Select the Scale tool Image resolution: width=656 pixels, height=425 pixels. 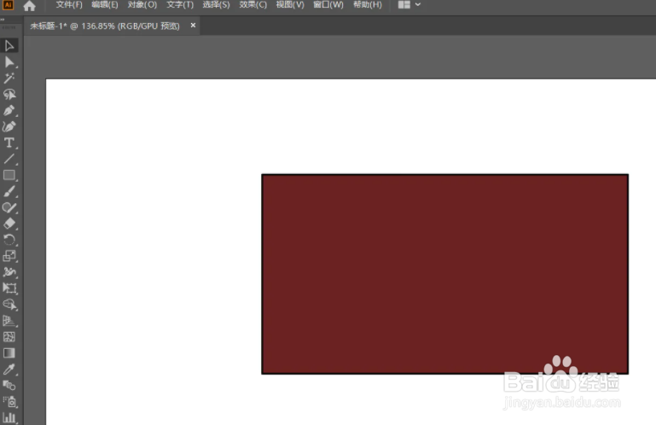pyautogui.click(x=9, y=256)
